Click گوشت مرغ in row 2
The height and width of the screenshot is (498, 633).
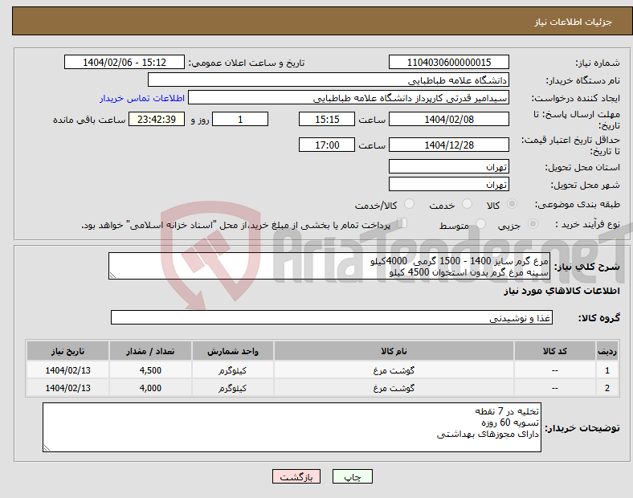(x=394, y=388)
